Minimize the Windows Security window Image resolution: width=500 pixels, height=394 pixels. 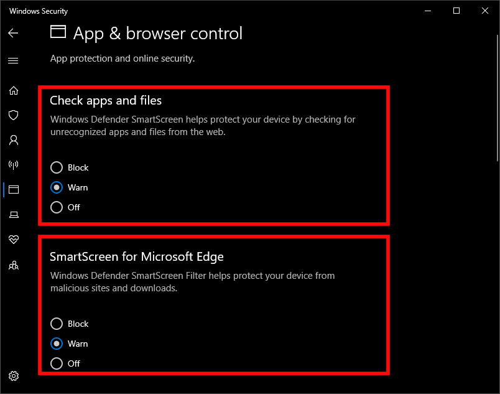[428, 11]
